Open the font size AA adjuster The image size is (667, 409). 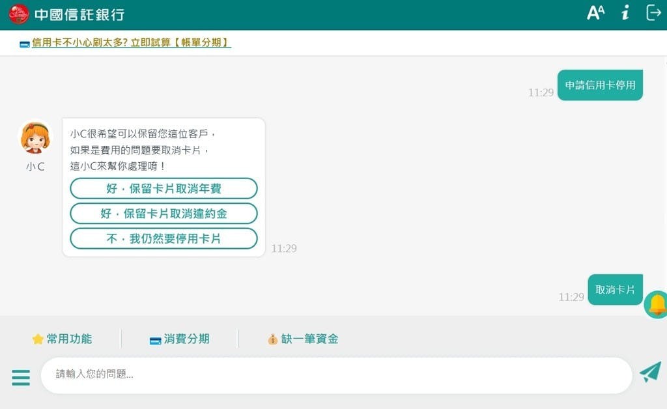595,13
